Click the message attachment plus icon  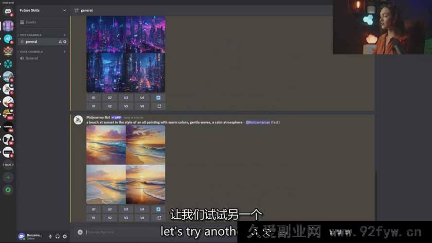tap(80, 232)
